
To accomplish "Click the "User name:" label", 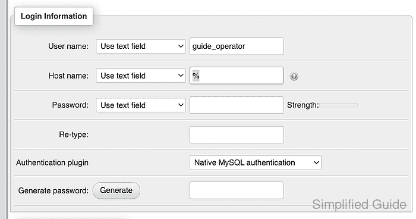I will tap(68, 46).
